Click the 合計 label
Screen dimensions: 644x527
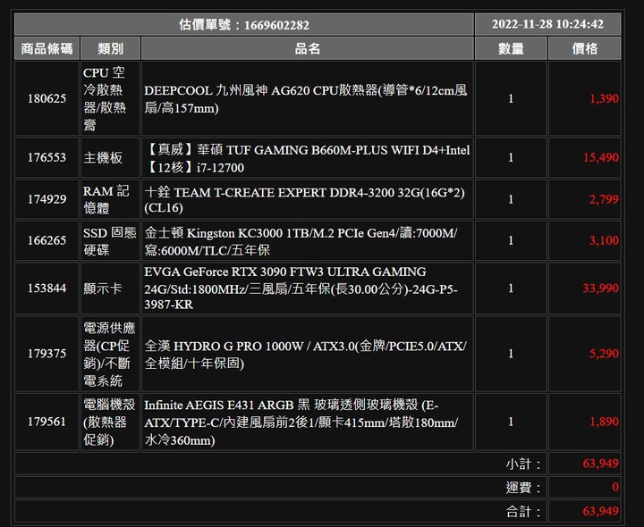pyautogui.click(x=523, y=512)
